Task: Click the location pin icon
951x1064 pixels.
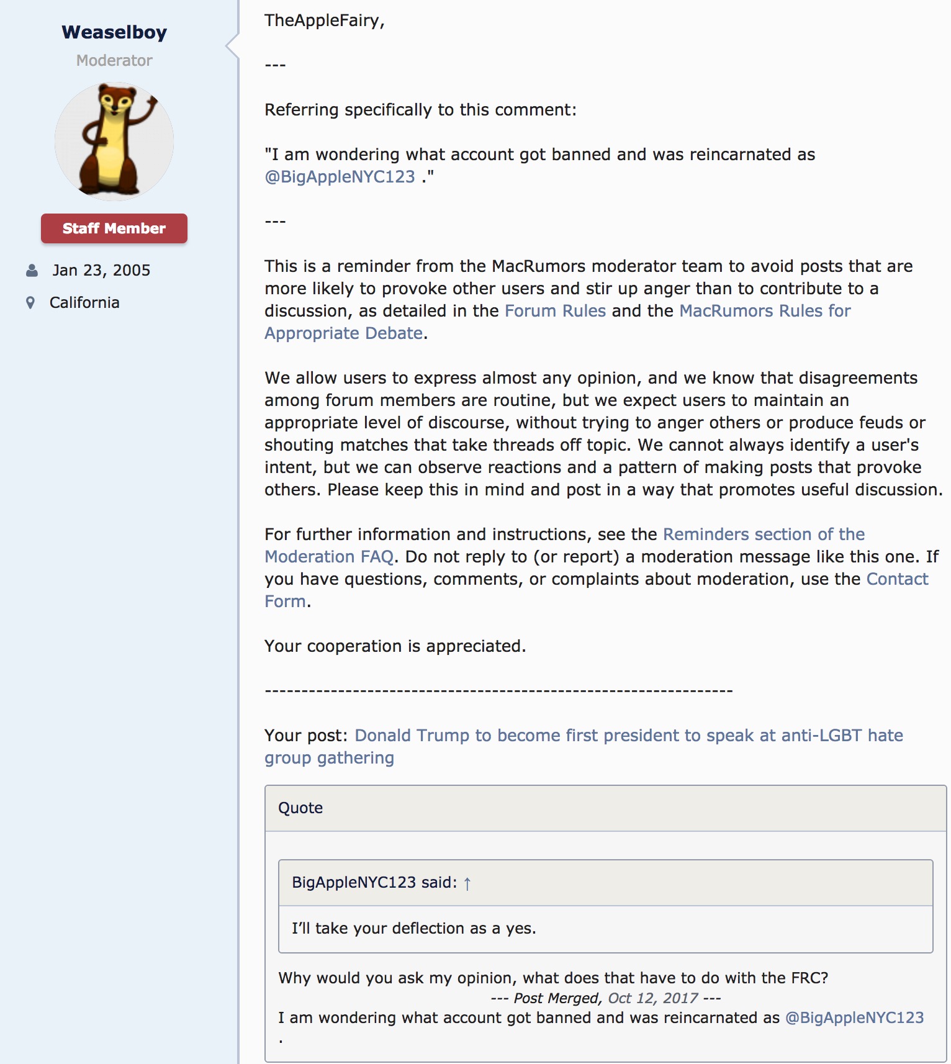Action: [30, 303]
